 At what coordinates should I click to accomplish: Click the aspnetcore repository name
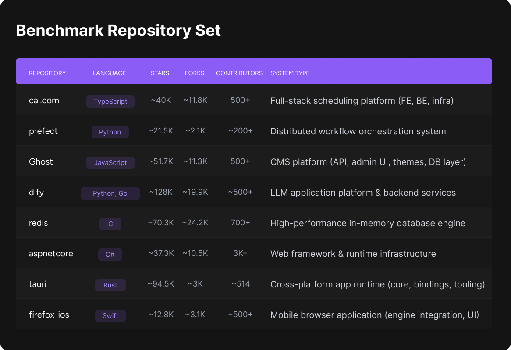point(51,254)
